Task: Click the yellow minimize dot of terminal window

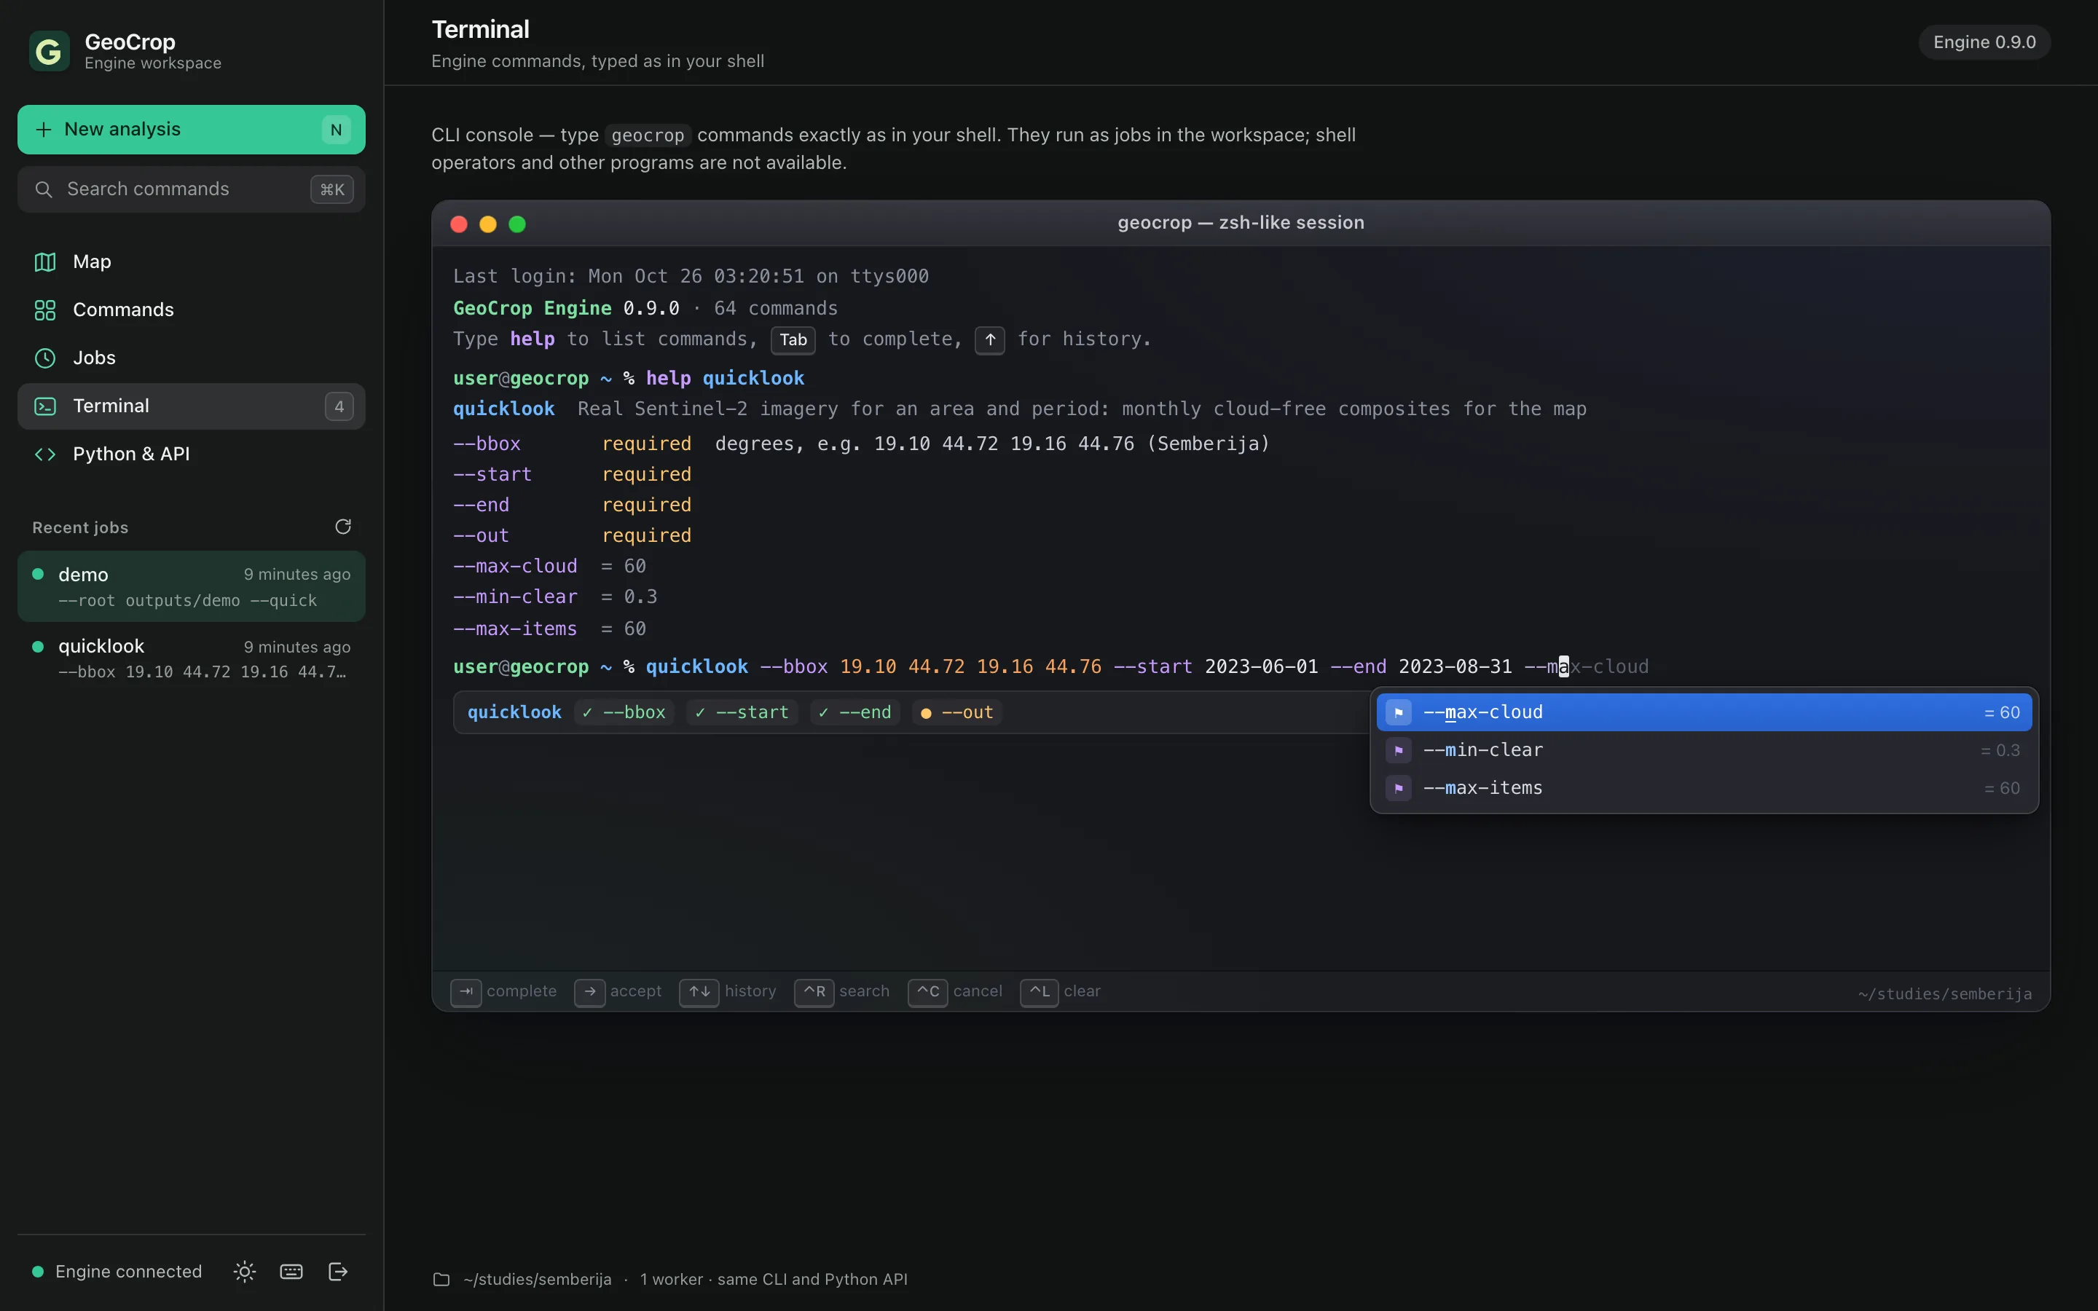Action: pyautogui.click(x=488, y=224)
